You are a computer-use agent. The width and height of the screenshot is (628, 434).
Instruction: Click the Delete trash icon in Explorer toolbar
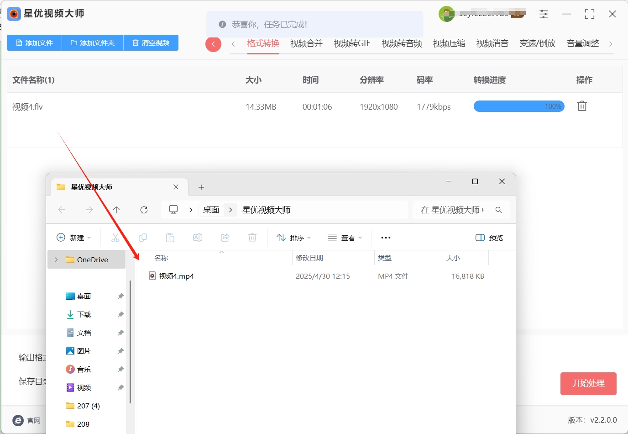click(252, 238)
